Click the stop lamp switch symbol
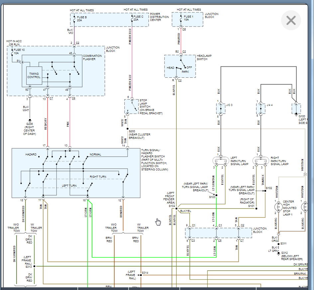The image size is (314, 290). pyautogui.click(x=131, y=107)
